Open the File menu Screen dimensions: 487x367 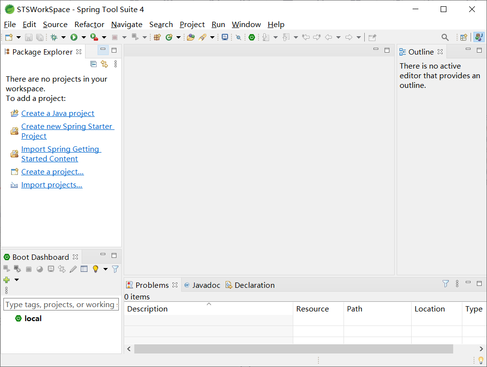click(x=10, y=25)
